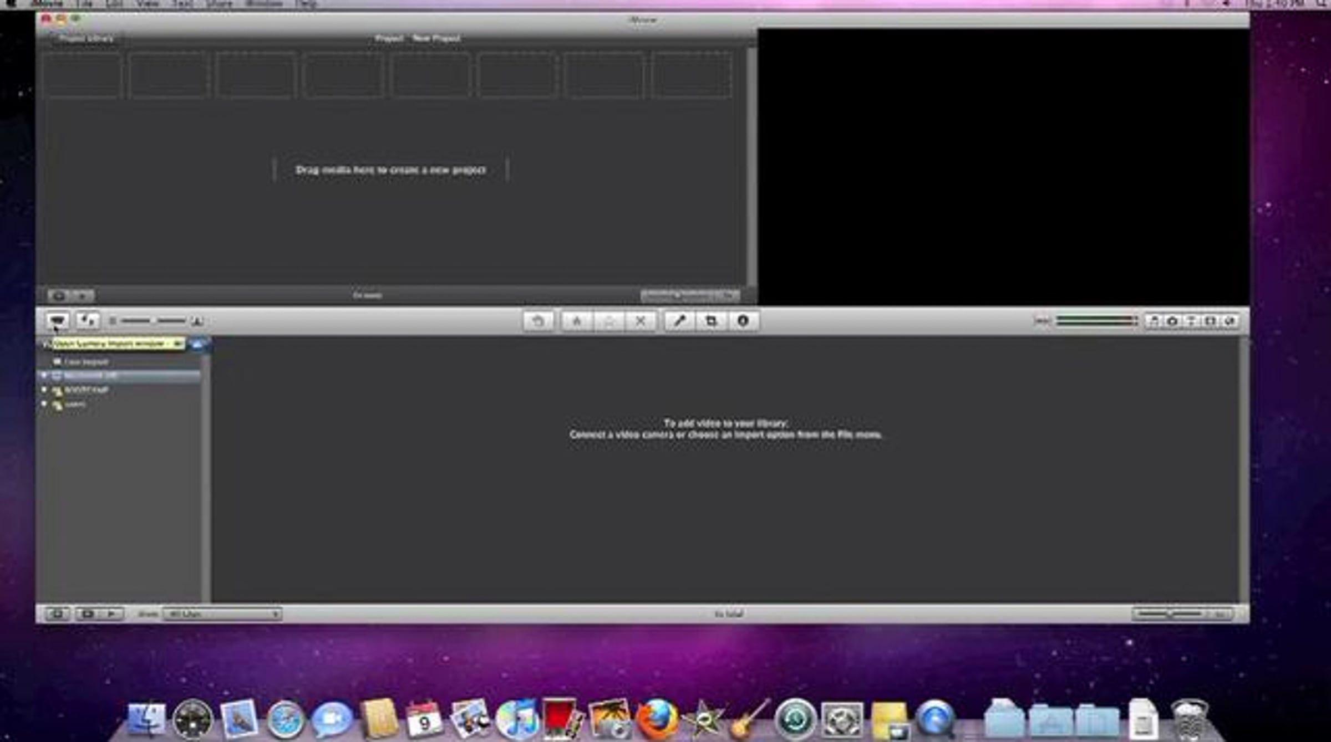Screen dimensions: 1331x742
Task: Select the crop tool icon
Action: point(711,320)
